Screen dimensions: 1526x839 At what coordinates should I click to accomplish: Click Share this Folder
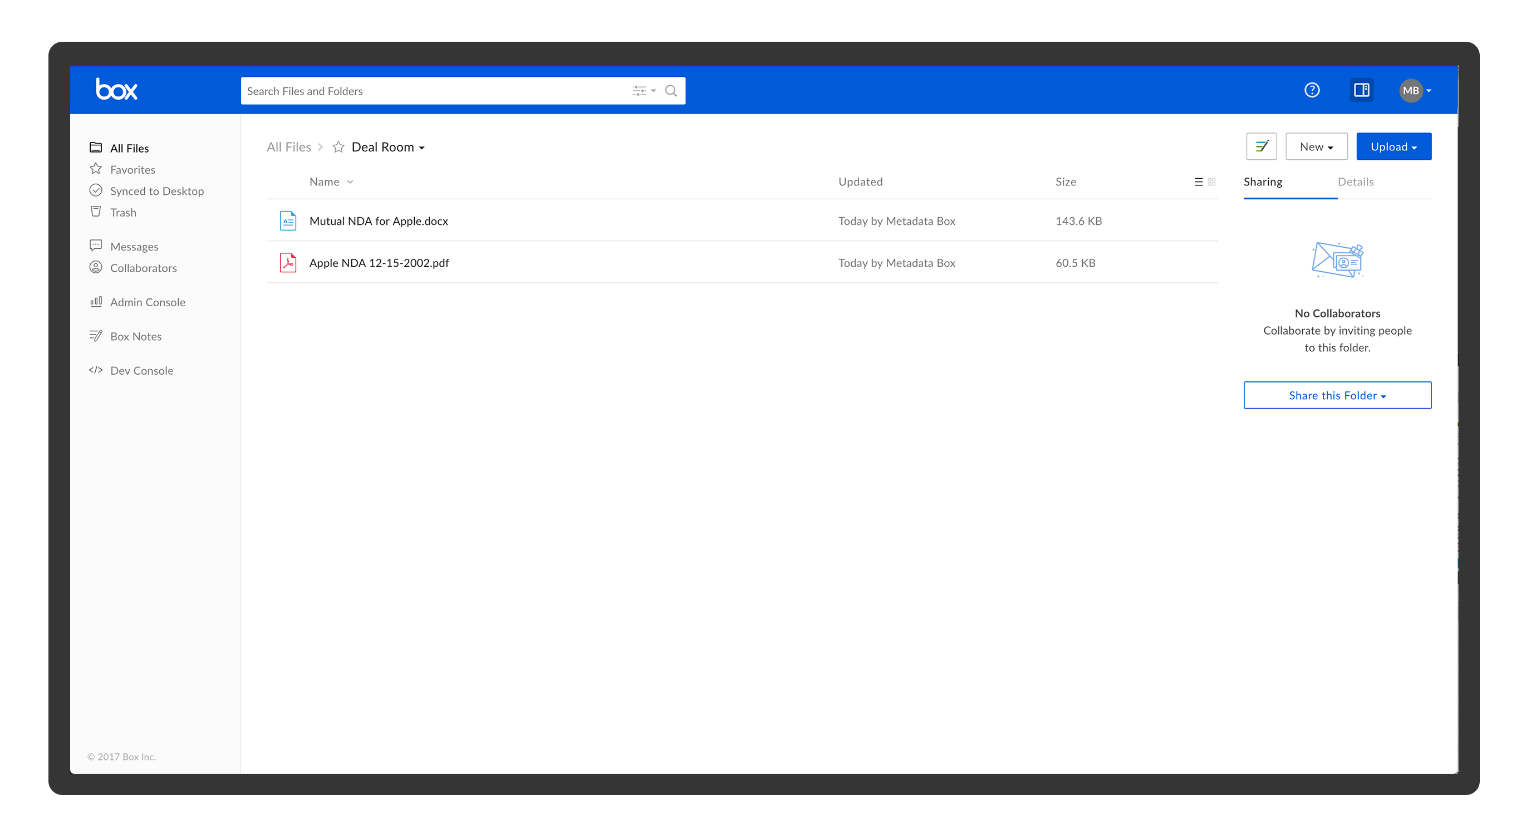(x=1337, y=395)
